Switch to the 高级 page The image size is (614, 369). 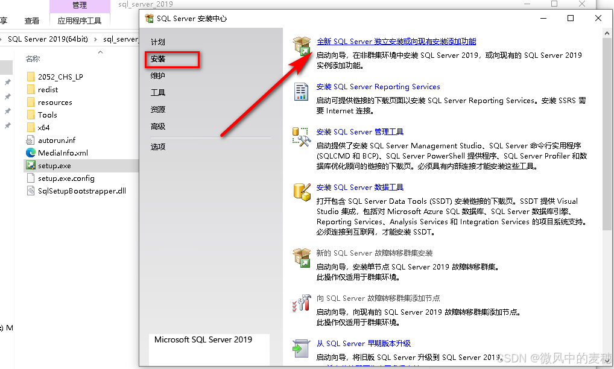(158, 127)
